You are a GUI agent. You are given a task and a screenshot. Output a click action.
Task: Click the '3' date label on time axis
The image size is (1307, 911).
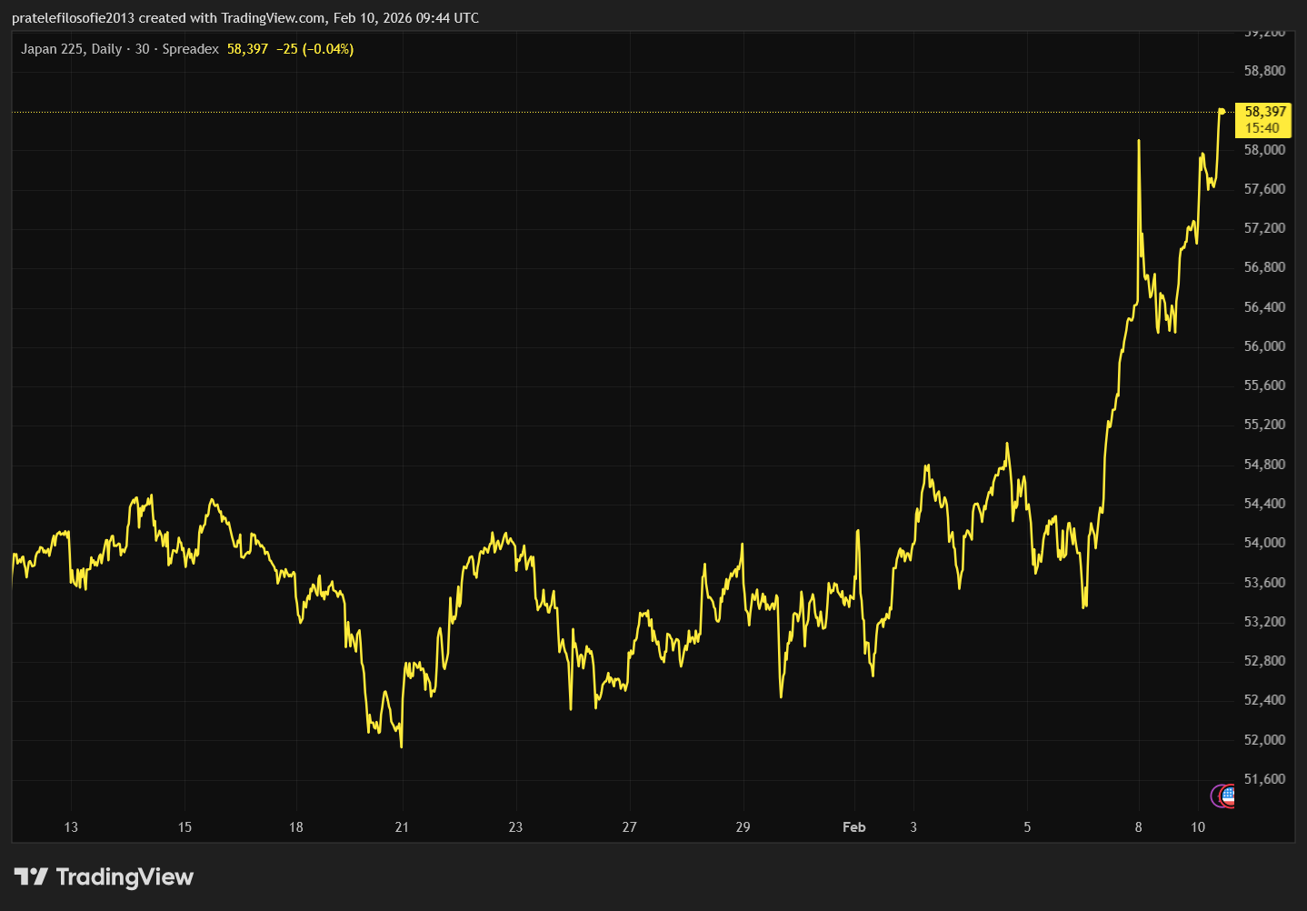pyautogui.click(x=913, y=827)
